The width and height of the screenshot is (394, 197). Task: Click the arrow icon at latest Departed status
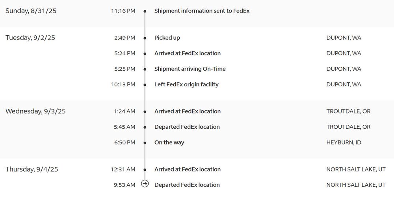(x=145, y=184)
